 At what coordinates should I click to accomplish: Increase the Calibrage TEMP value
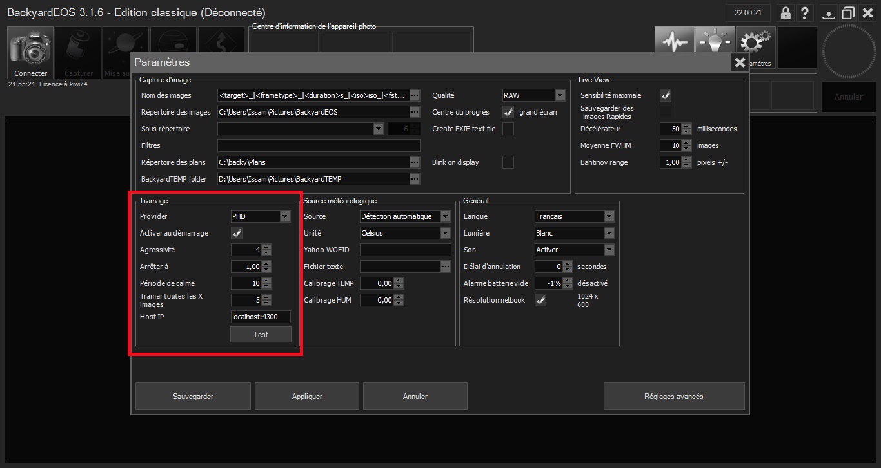click(399, 281)
